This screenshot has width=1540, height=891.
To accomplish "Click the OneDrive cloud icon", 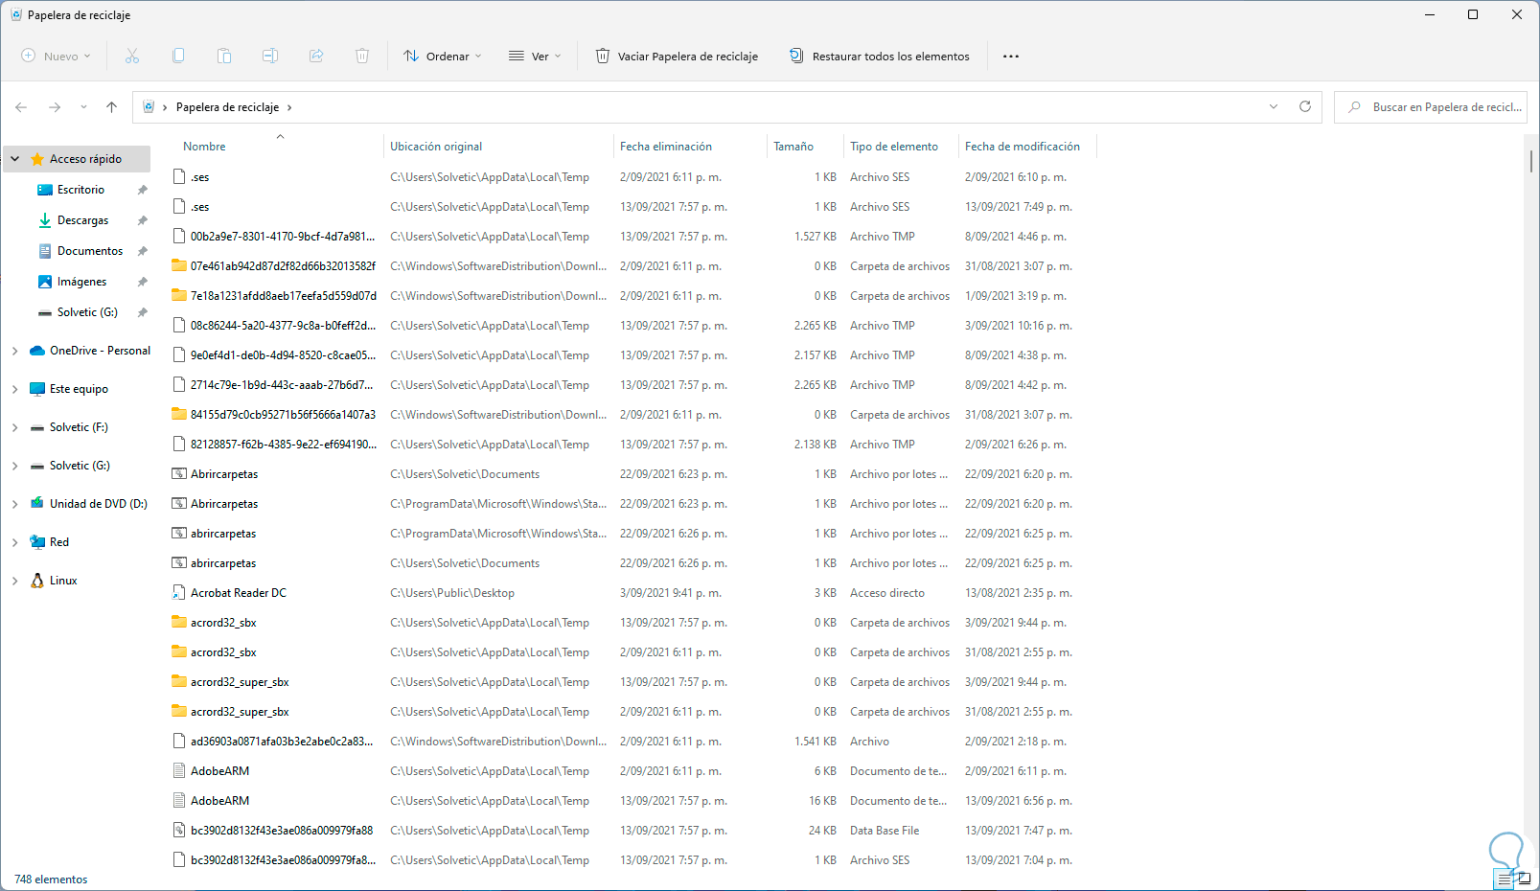I will [37, 351].
